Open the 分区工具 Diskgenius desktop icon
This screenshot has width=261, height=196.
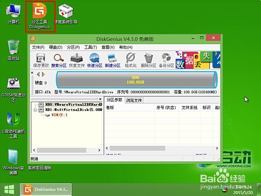click(40, 16)
